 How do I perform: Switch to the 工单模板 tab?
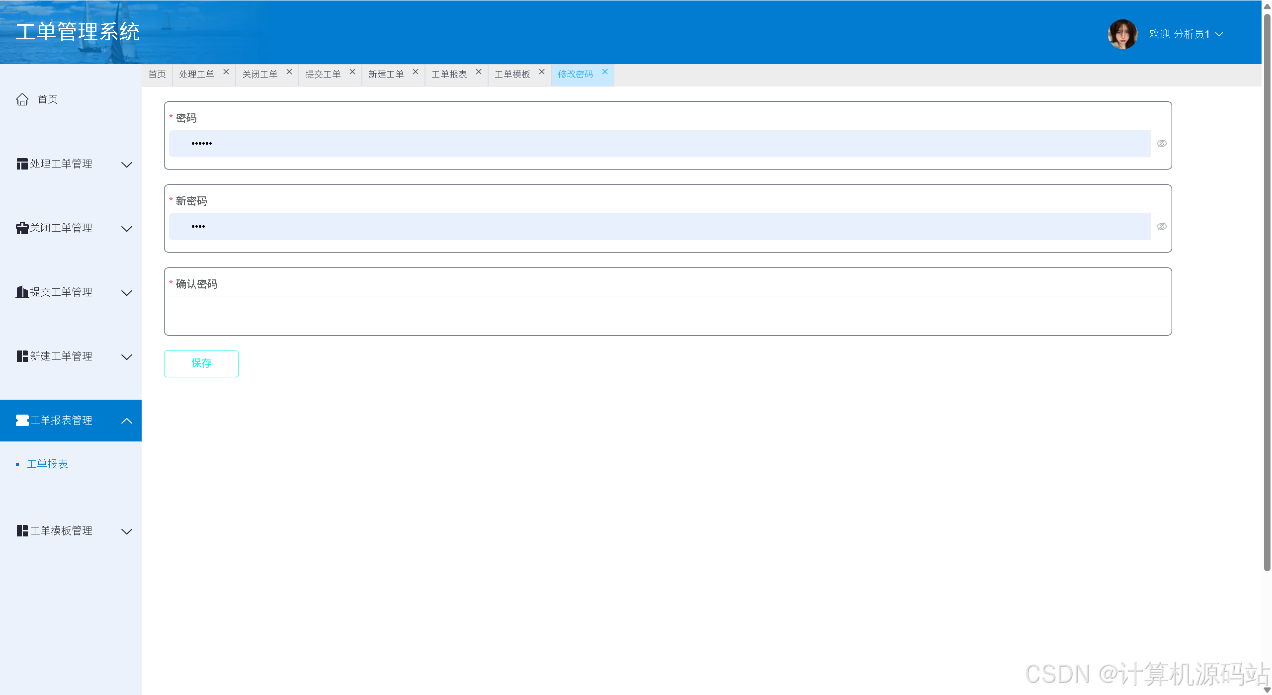click(512, 75)
